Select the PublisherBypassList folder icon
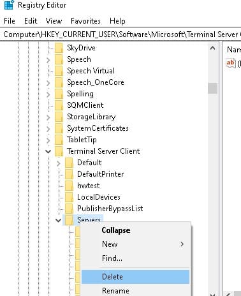 pos(69,209)
